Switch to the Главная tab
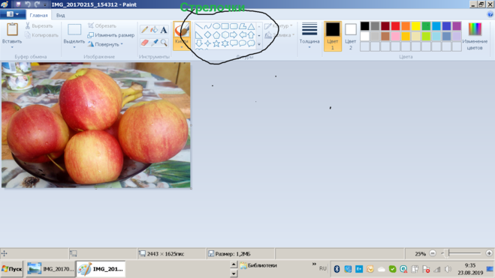 (x=38, y=15)
